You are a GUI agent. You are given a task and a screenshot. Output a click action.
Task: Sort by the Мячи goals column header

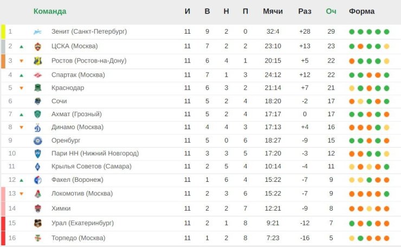pos(273,11)
